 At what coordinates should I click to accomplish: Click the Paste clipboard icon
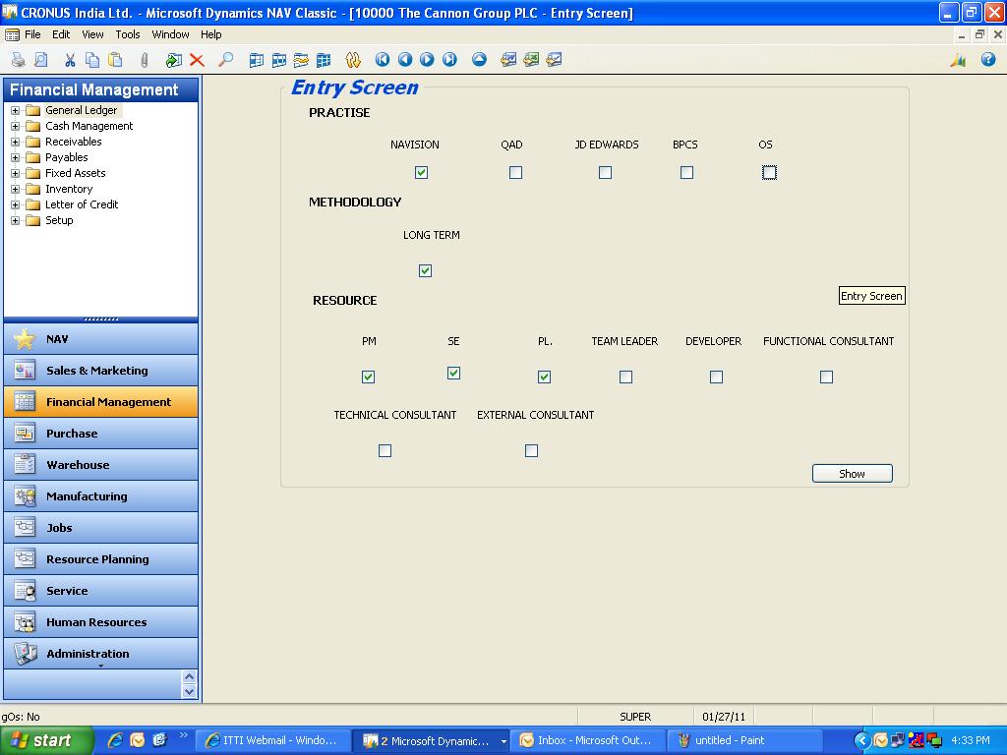(x=115, y=60)
